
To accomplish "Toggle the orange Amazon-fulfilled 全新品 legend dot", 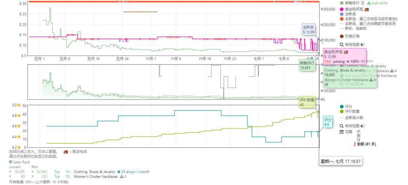I will (x=342, y=19).
